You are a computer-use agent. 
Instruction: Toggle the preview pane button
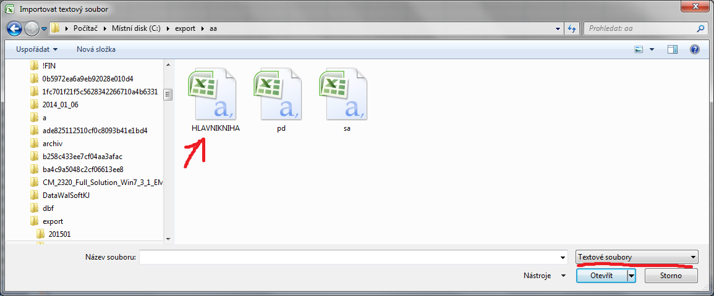click(x=673, y=49)
